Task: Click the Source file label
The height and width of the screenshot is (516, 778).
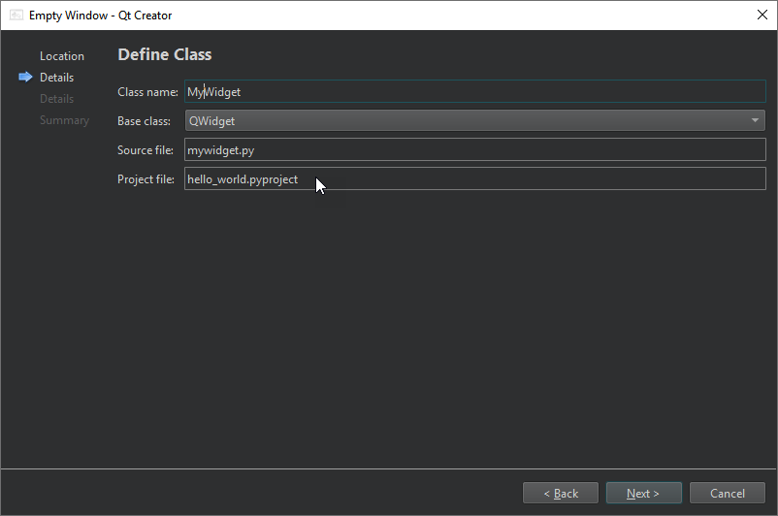Action: 145,150
